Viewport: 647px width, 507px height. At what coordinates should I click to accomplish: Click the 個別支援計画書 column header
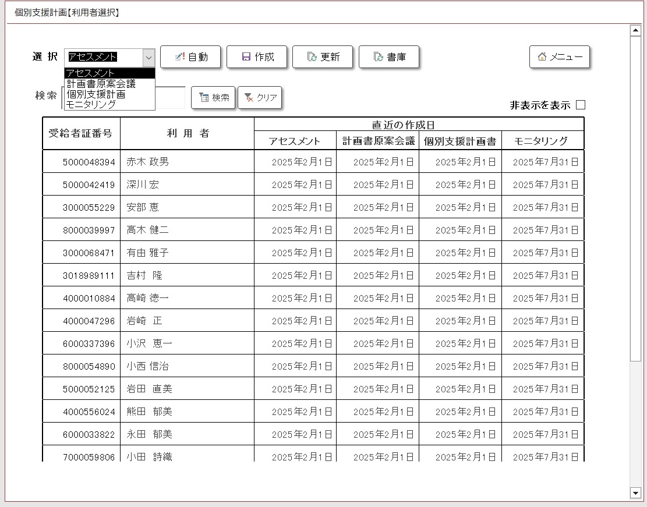tap(460, 141)
